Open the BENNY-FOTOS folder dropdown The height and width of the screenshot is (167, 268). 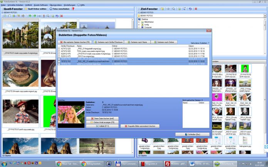[265, 16]
